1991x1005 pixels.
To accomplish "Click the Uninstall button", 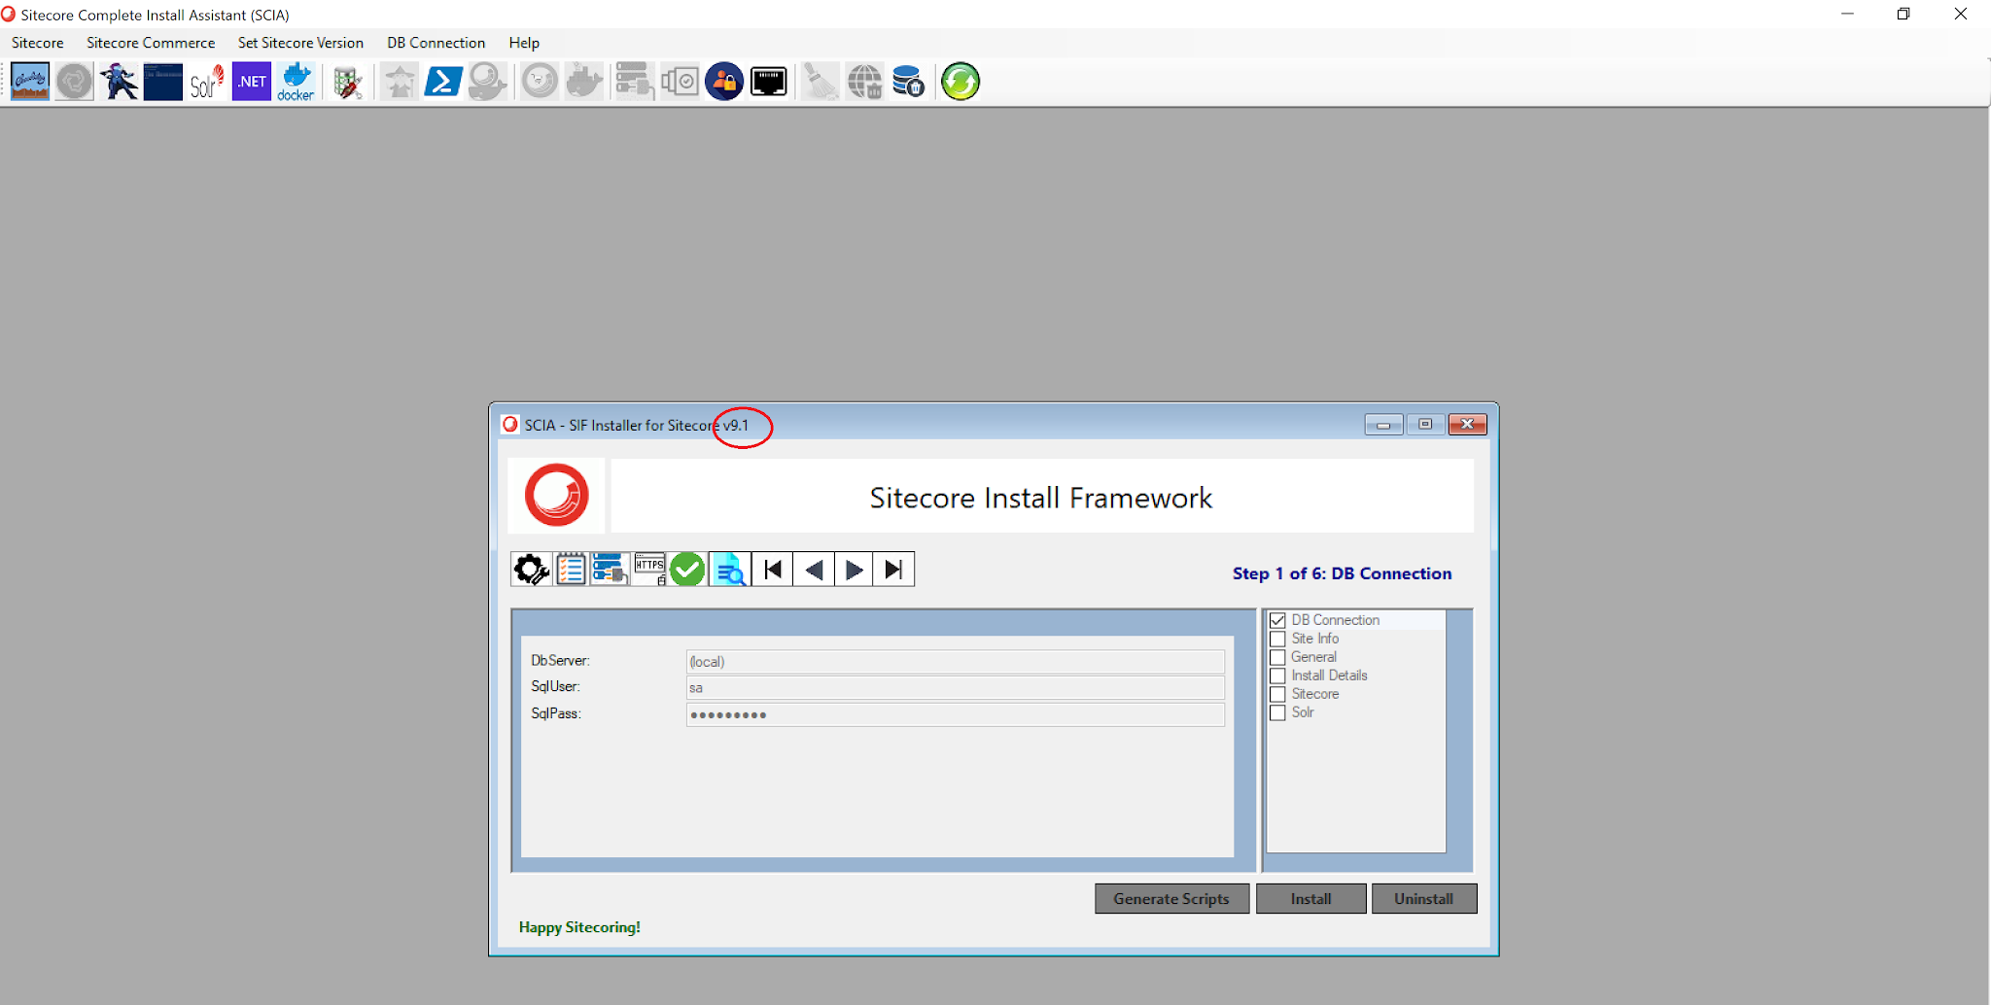I will tap(1423, 899).
